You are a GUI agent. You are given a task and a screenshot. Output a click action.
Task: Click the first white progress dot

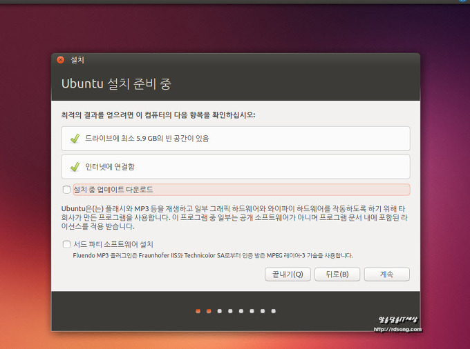[x=220, y=311]
